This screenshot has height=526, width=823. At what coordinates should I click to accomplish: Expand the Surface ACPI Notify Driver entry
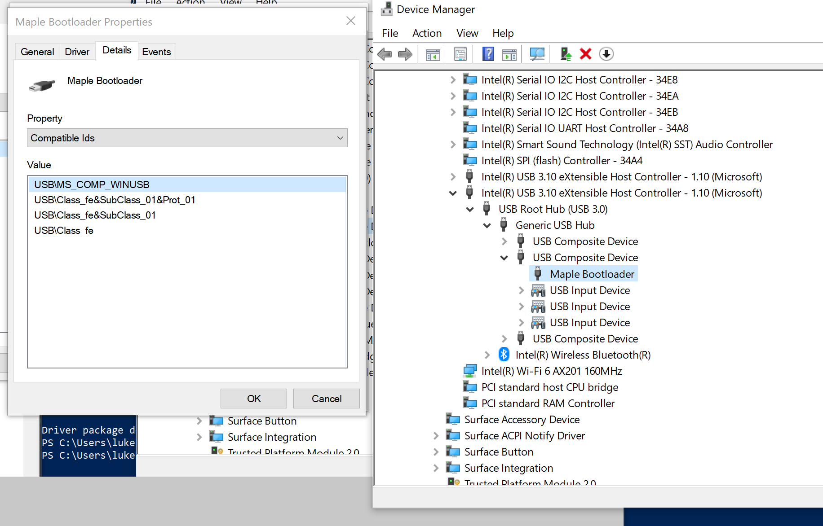click(436, 435)
